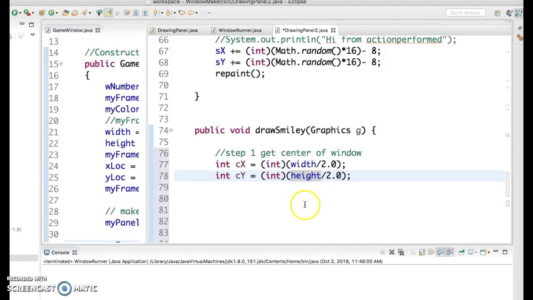Click the Open Task folder icon
533x300 pixels.
pyautogui.click(x=75, y=12)
